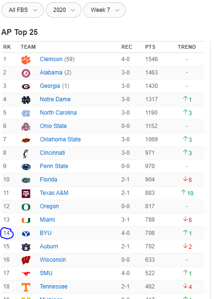Select the Wisconsin W logo

[26, 260]
